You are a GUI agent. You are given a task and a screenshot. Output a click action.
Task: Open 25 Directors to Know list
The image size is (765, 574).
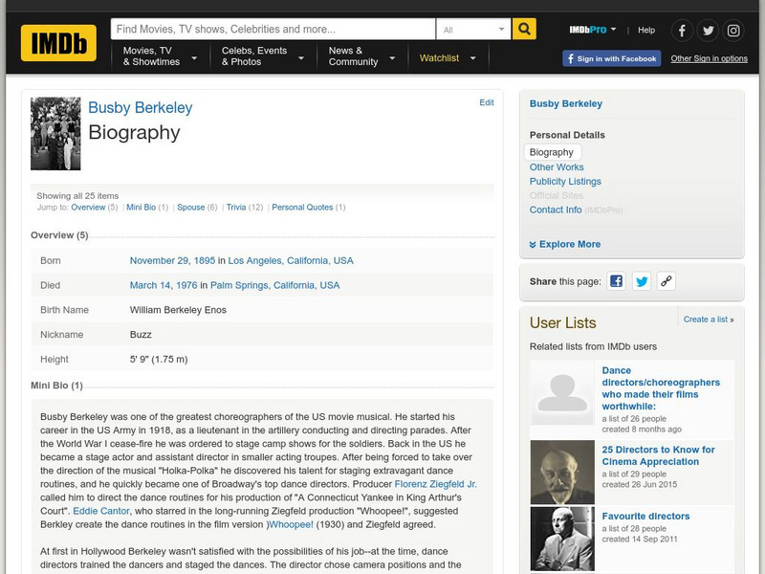pyautogui.click(x=658, y=455)
